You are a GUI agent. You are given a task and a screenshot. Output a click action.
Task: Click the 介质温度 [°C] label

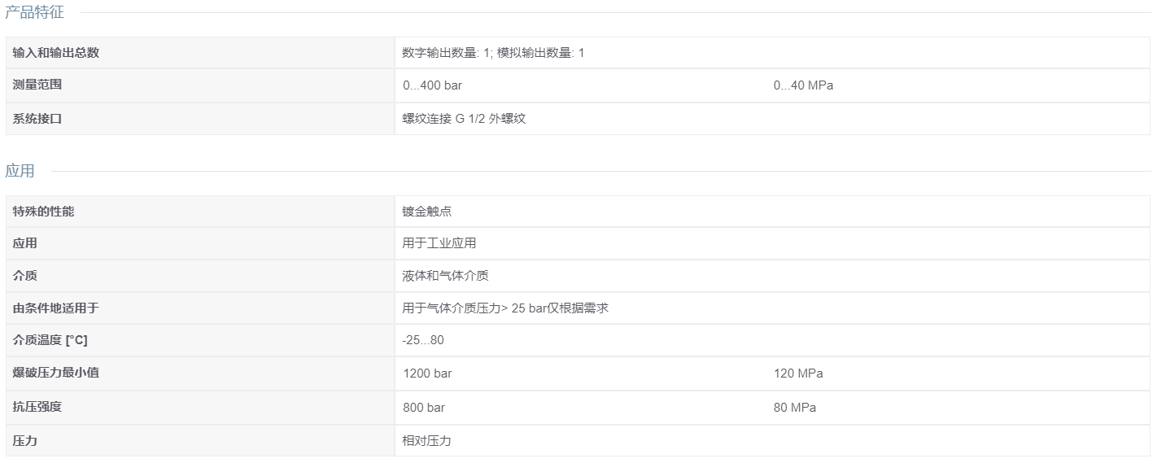(x=50, y=340)
